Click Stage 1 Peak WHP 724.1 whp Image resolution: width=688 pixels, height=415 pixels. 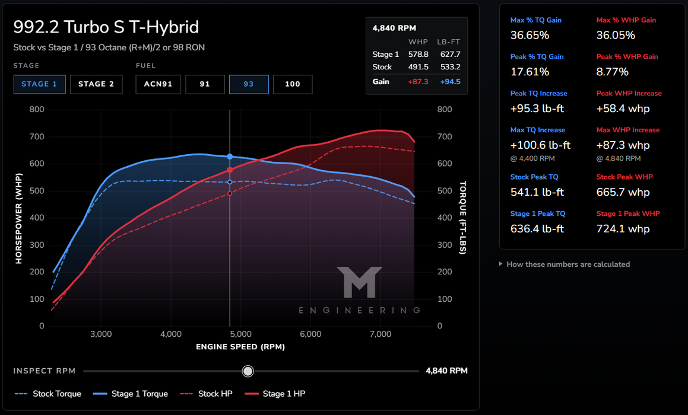(x=623, y=229)
